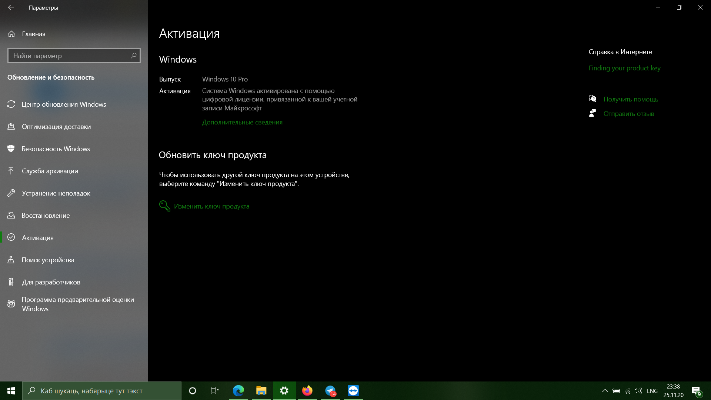
Task: Select the Для разработчиков tools icon
Action: 11,282
